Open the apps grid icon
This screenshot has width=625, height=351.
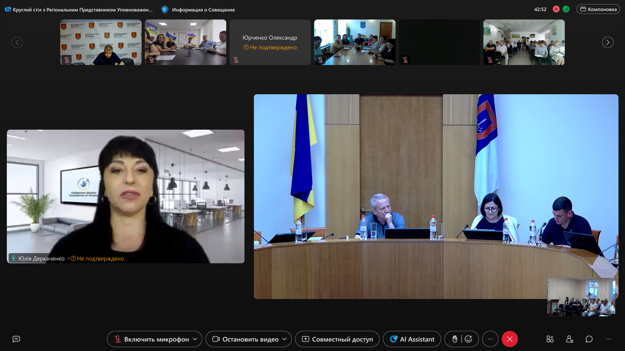coord(550,339)
